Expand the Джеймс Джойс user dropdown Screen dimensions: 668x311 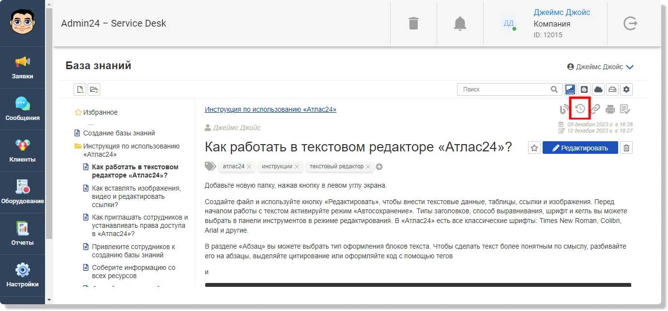(x=630, y=67)
